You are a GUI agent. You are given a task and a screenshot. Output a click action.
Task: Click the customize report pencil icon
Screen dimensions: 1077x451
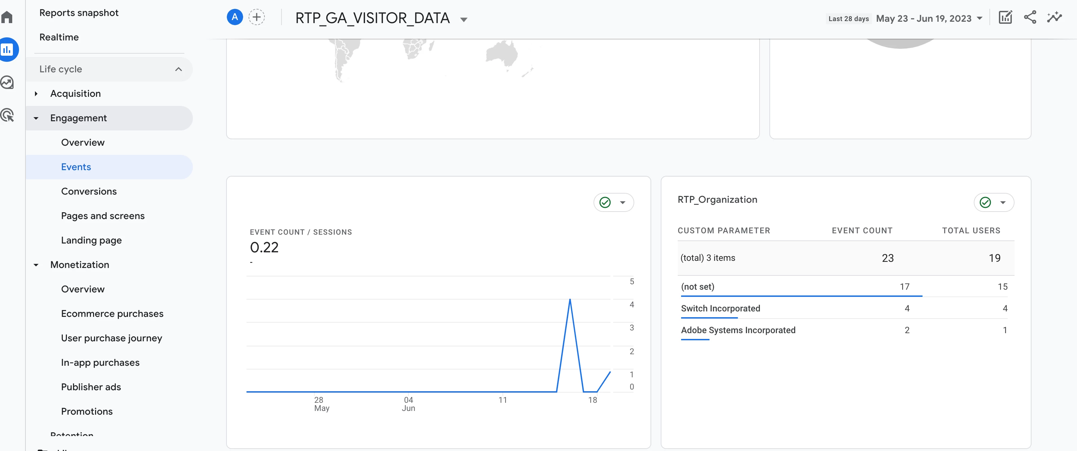coord(1005,17)
